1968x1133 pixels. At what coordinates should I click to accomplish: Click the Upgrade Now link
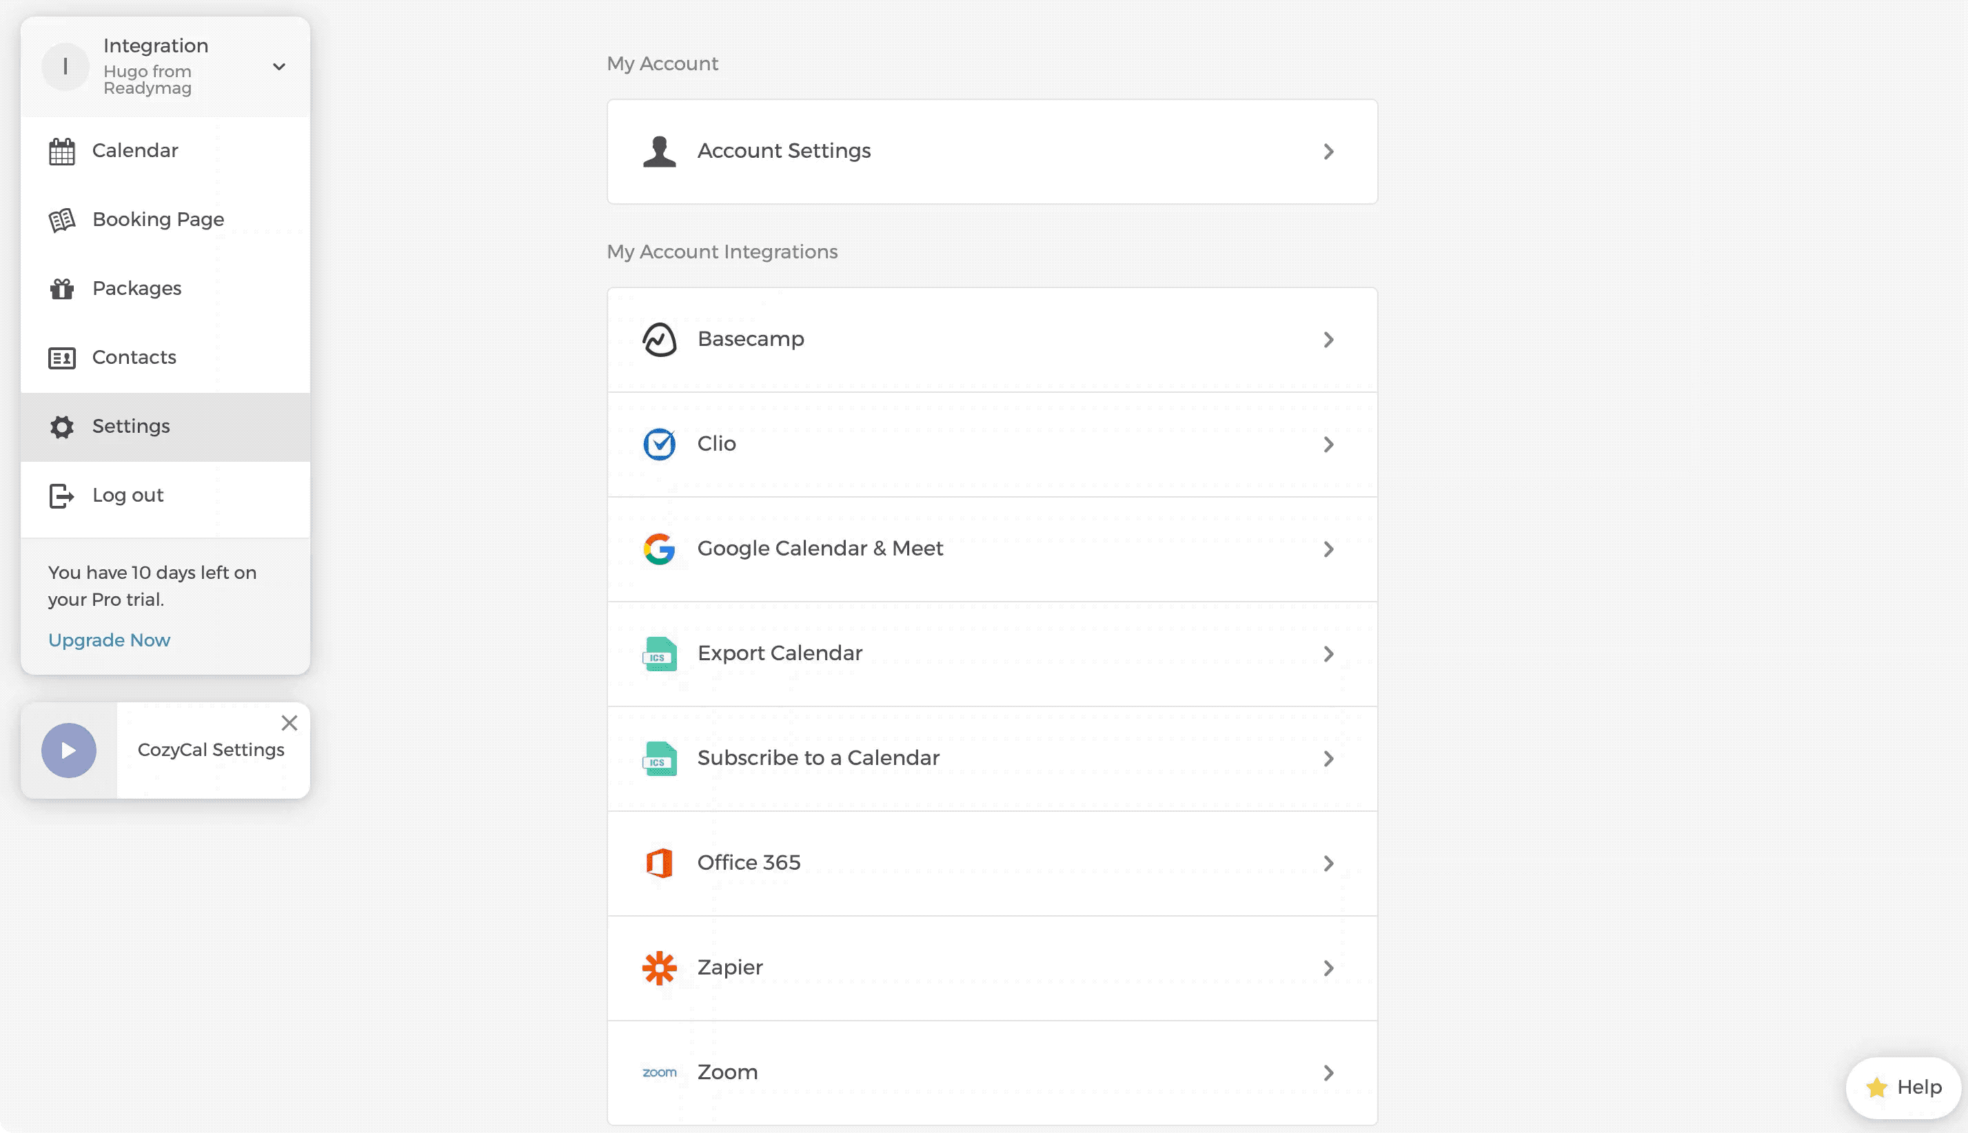(x=109, y=640)
